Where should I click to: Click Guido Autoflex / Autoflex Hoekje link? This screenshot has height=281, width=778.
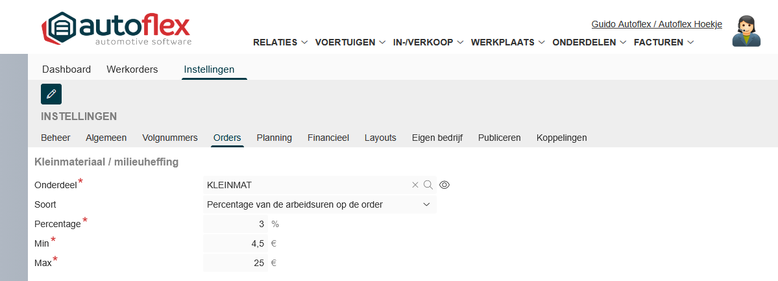pyautogui.click(x=657, y=24)
